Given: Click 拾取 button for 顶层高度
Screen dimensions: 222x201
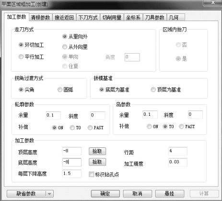Looking at the screenshot, I should coord(97,151).
